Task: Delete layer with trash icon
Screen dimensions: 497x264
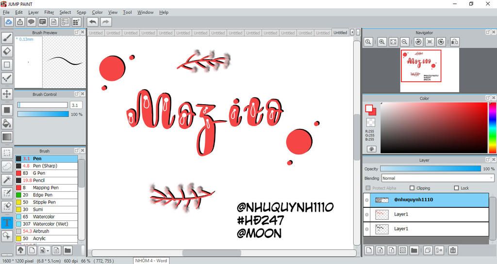Action: click(x=453, y=250)
